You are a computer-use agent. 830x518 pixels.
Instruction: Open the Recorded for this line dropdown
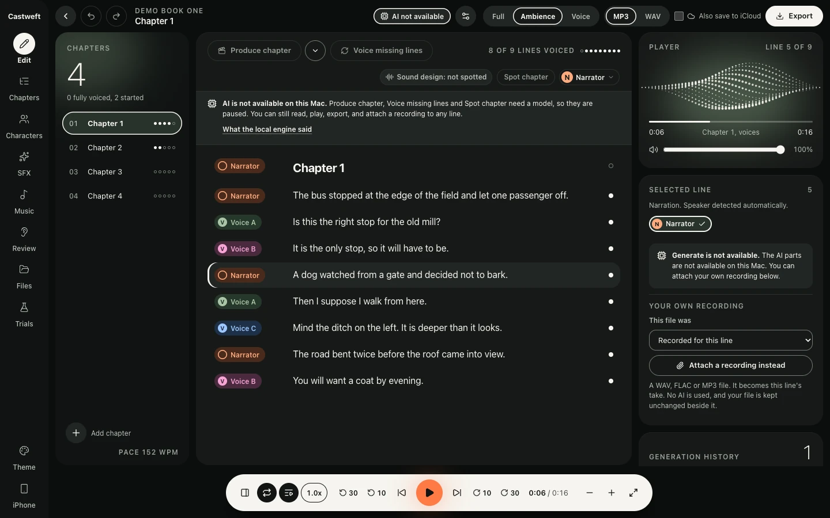click(x=731, y=340)
